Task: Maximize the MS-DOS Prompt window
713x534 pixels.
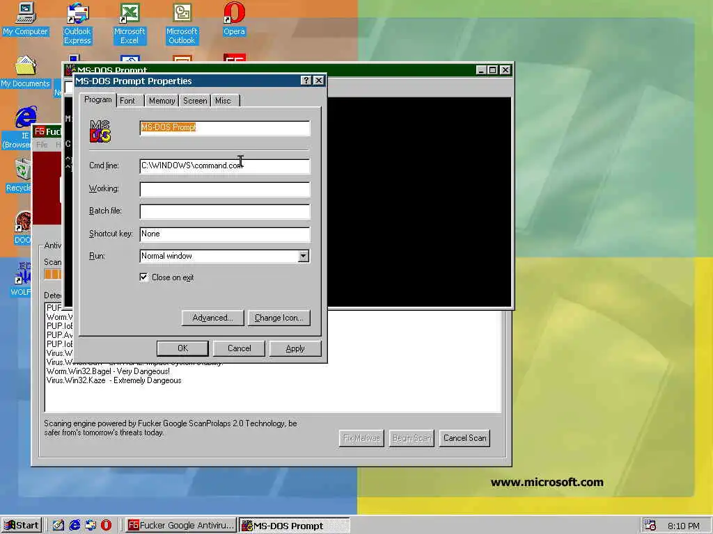Action: 493,70
